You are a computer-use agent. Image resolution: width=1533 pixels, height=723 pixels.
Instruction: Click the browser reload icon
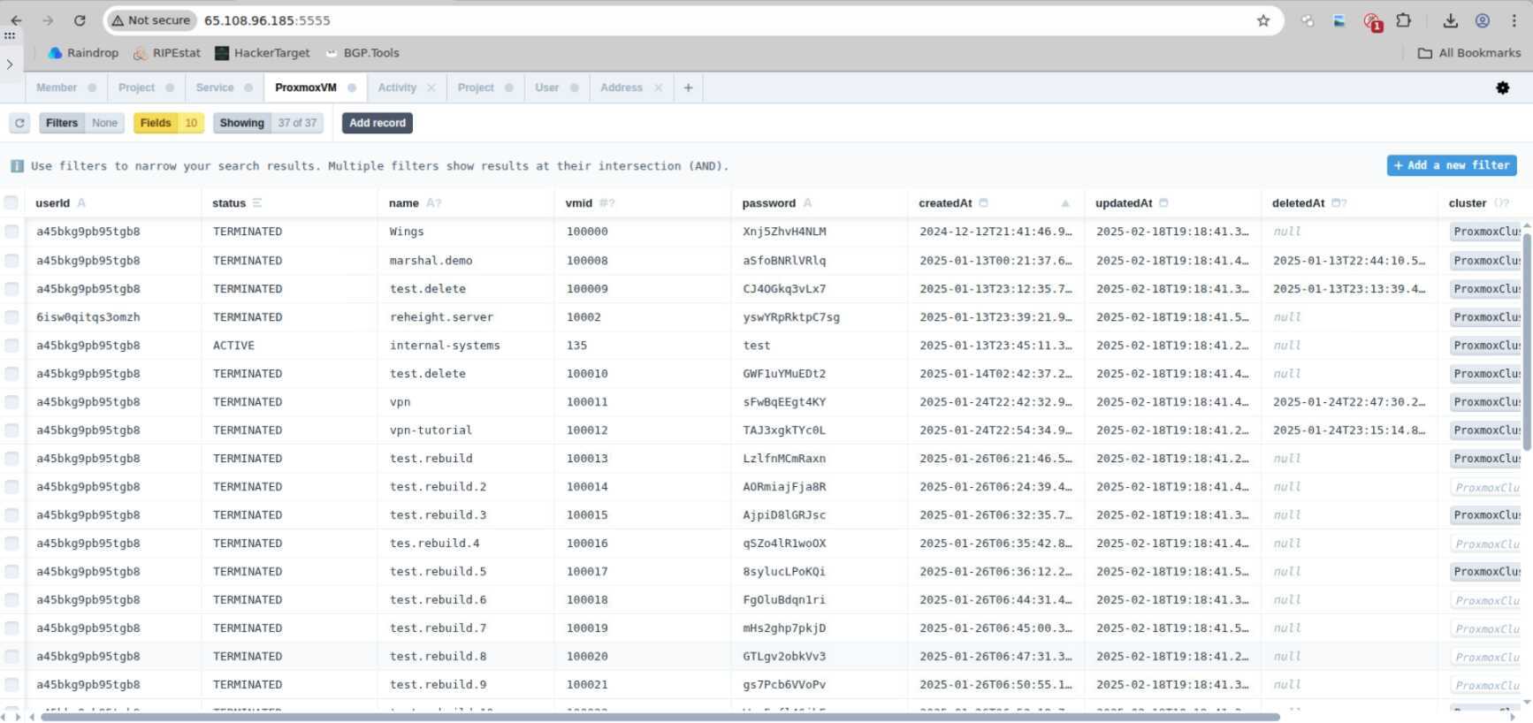point(80,20)
